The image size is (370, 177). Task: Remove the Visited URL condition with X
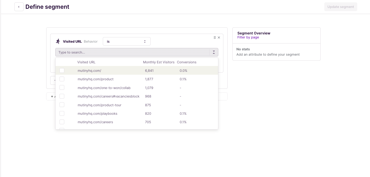pos(219,38)
